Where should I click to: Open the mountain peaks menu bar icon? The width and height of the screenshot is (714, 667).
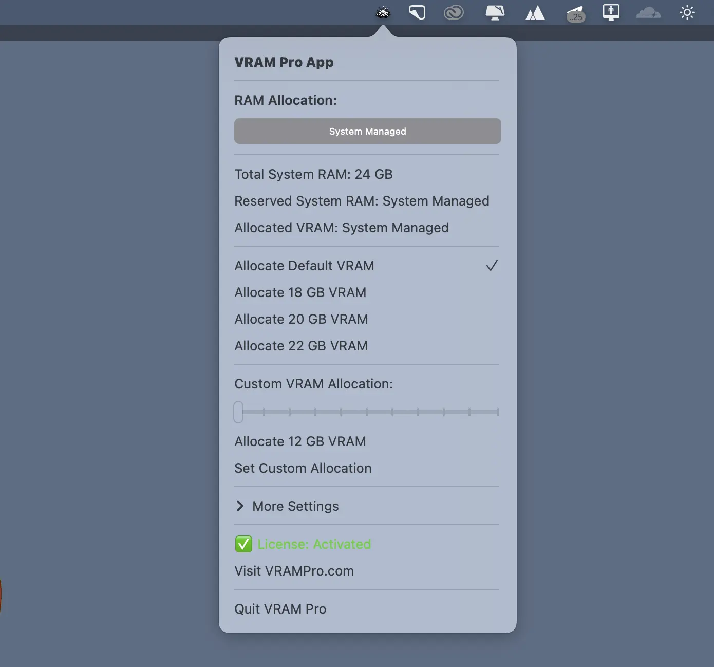535,13
